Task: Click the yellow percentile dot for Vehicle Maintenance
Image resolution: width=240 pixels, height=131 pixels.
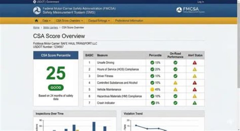Action: pos(152,90)
